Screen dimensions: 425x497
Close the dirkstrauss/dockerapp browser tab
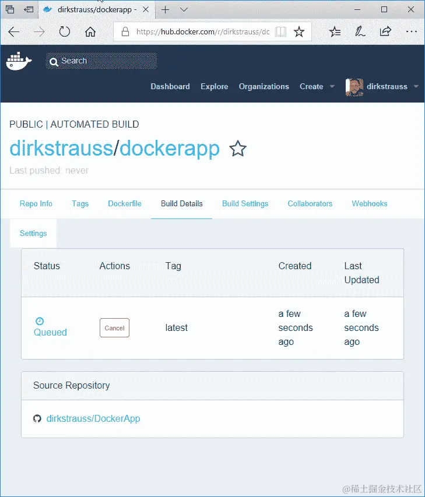(146, 9)
